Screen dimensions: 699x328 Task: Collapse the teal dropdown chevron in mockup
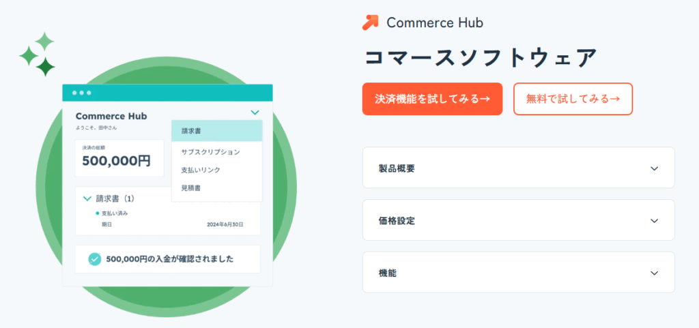[x=255, y=113]
